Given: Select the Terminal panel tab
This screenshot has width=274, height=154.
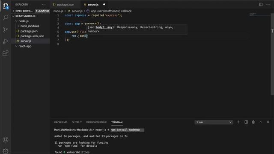Looking at the screenshot, I should [x=117, y=122].
